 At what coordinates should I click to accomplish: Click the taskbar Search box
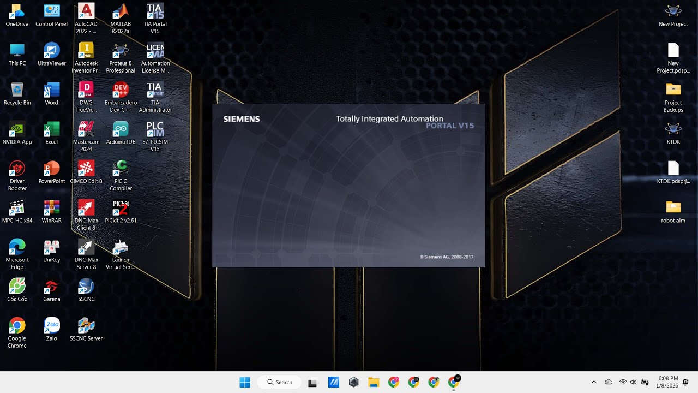[x=280, y=382]
